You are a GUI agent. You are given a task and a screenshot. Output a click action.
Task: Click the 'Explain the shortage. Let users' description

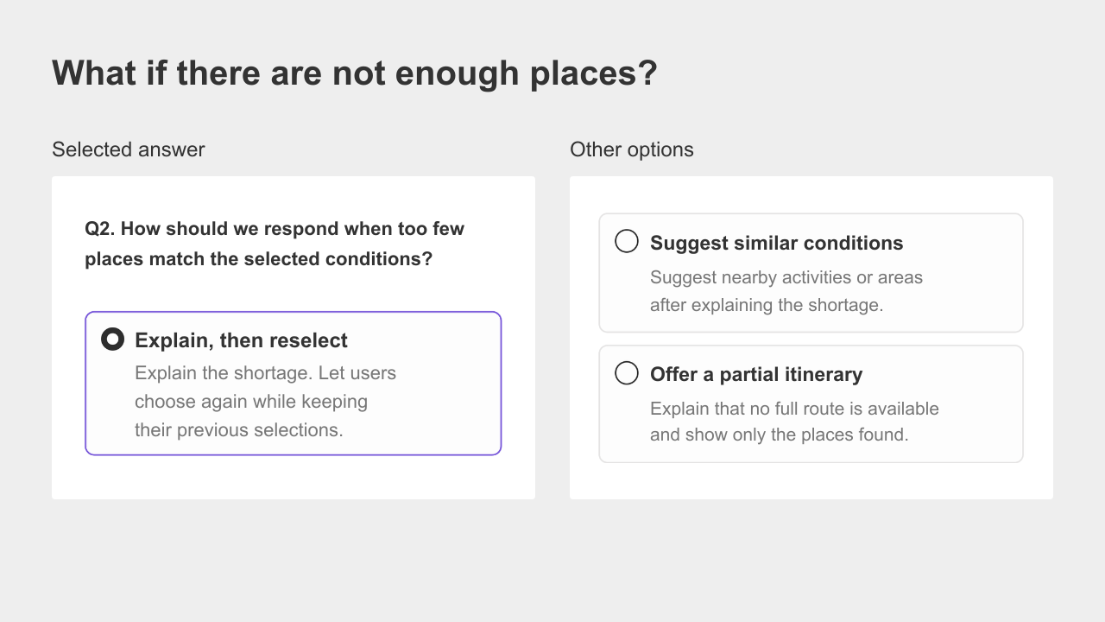[x=265, y=373]
